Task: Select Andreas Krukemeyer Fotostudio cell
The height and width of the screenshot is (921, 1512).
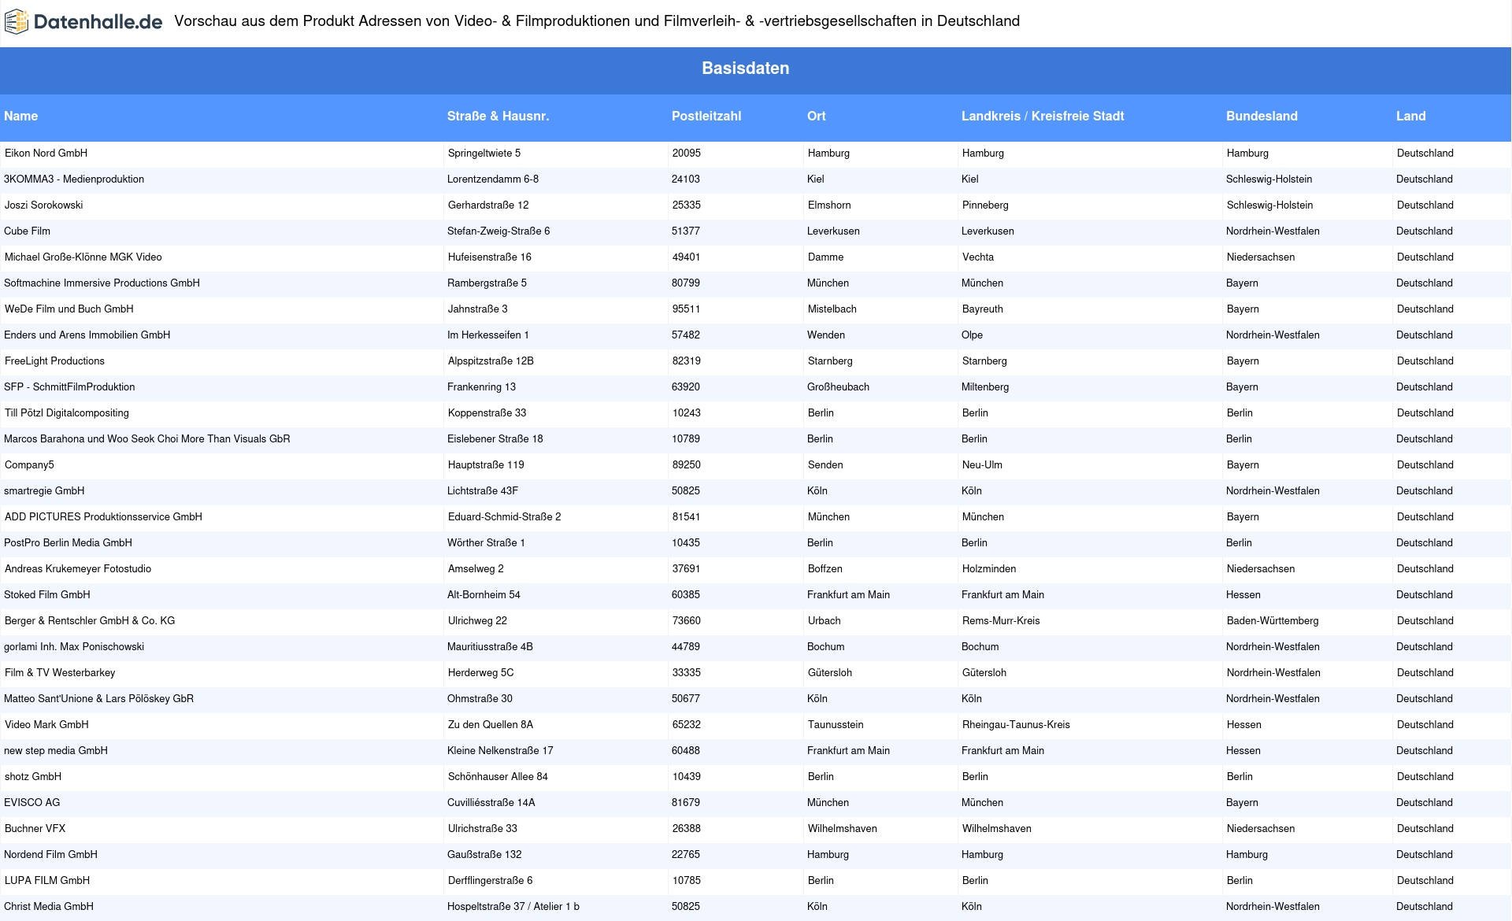Action: pyautogui.click(x=77, y=569)
